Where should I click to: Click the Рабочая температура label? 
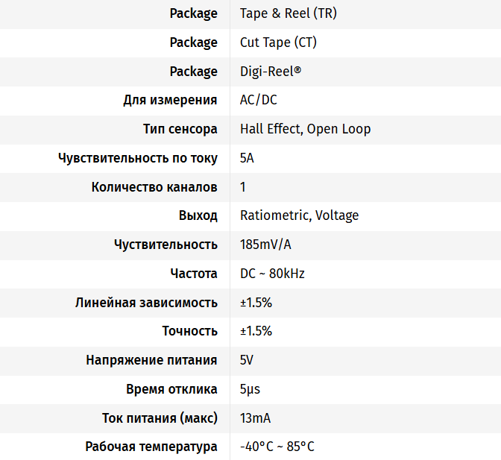(x=151, y=447)
